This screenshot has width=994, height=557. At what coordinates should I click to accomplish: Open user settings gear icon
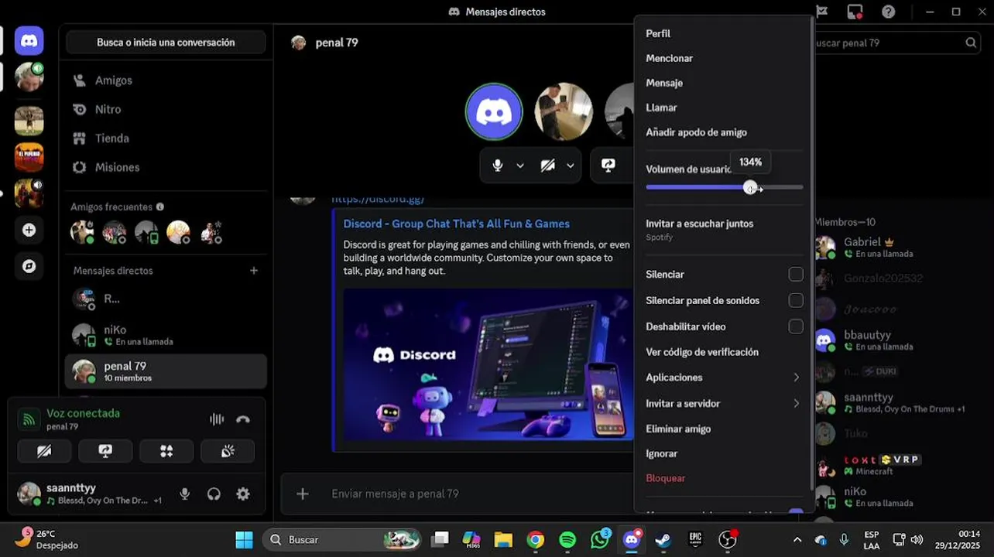point(243,494)
